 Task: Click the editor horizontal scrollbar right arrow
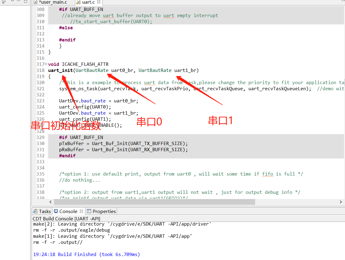(341, 202)
